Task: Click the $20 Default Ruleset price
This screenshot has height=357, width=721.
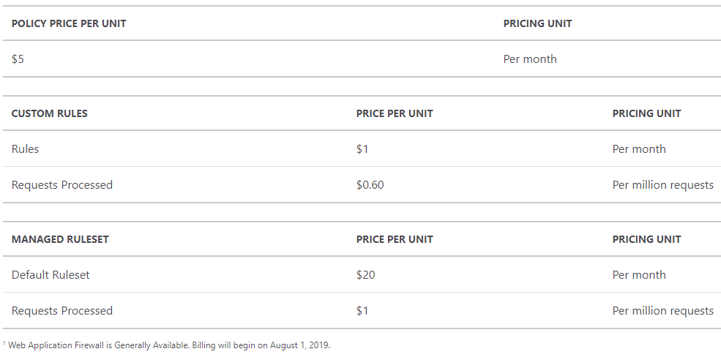Action: tap(366, 275)
